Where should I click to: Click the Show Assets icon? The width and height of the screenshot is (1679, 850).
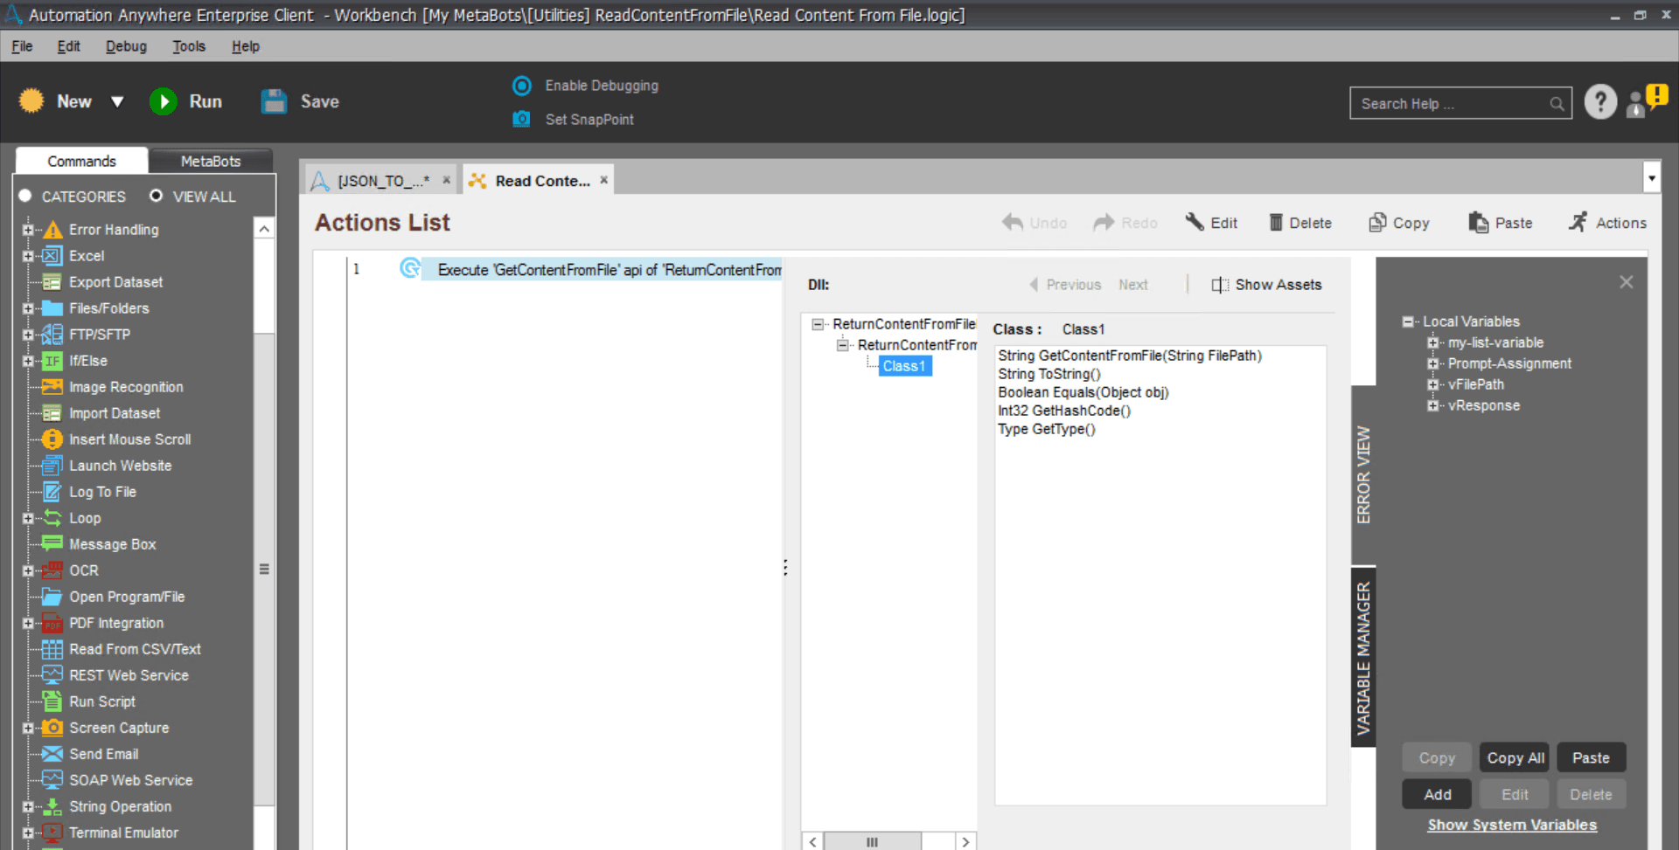[1220, 285]
